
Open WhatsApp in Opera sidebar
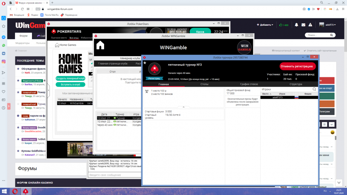[3, 45]
